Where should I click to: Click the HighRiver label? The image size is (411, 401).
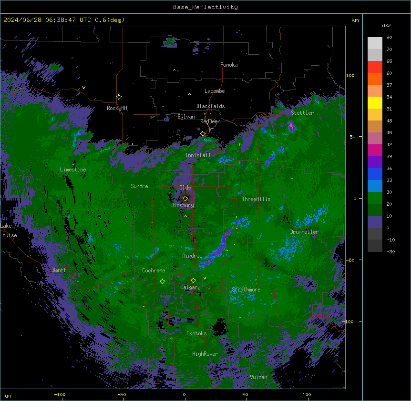[205, 354]
